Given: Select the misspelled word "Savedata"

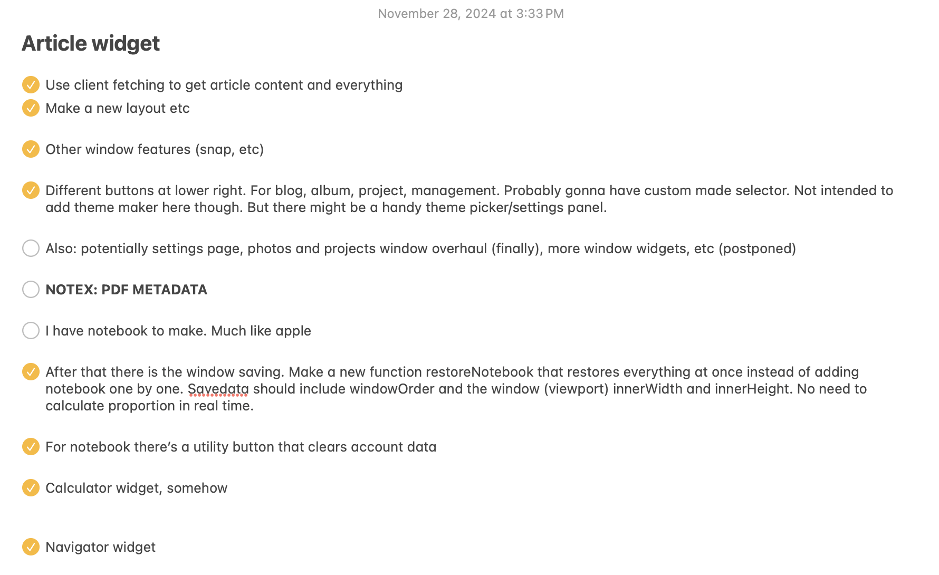Looking at the screenshot, I should coord(218,389).
